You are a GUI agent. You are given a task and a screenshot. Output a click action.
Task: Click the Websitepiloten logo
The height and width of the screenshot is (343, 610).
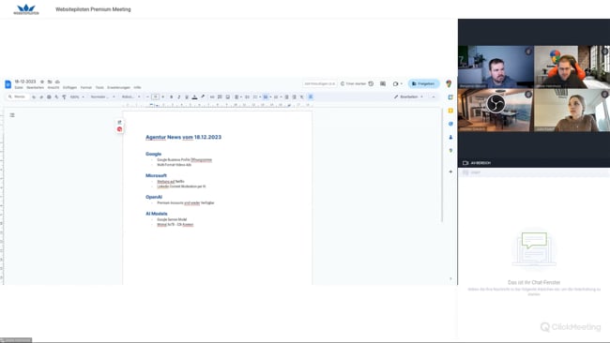click(x=26, y=9)
